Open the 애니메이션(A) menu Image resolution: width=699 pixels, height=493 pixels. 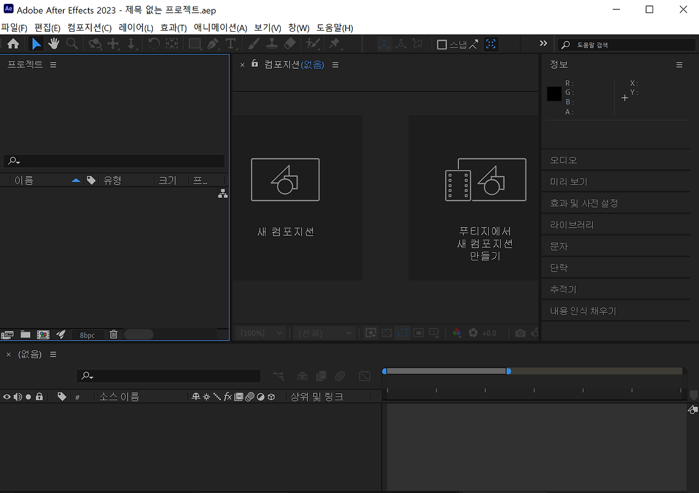click(220, 28)
